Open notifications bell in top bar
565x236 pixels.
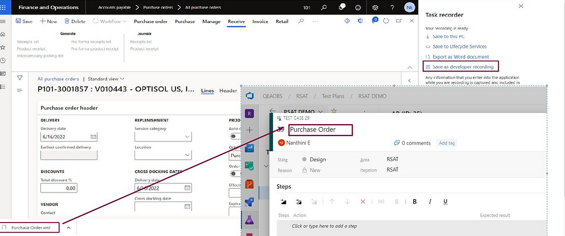coord(342,7)
